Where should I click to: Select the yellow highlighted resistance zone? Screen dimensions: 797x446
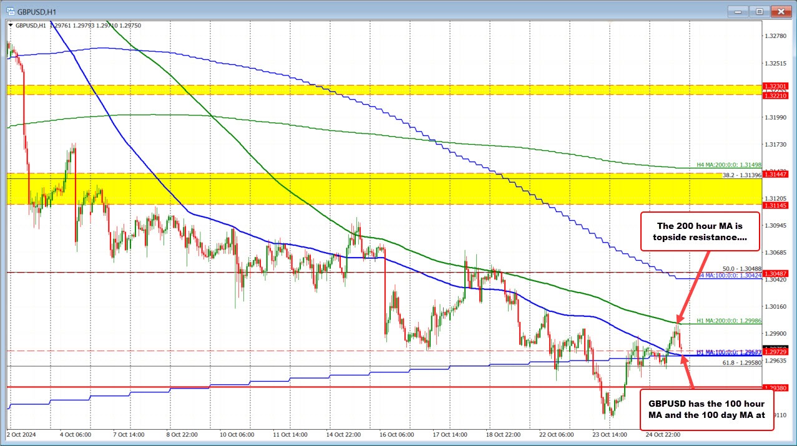374,187
